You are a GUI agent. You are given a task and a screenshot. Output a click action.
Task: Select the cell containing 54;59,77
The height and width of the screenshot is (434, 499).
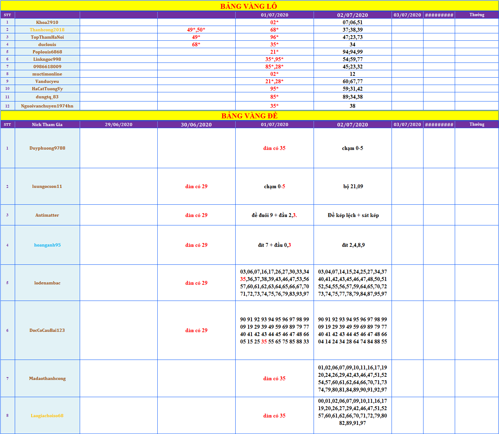click(353, 59)
